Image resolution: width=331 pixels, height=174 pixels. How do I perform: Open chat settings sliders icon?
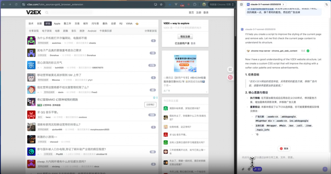pyautogui.click(x=326, y=5)
